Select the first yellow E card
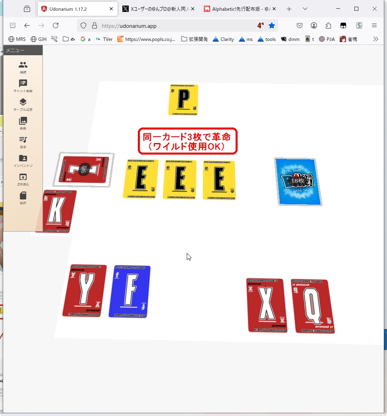Screen dimensions: 387x416 click(141, 179)
